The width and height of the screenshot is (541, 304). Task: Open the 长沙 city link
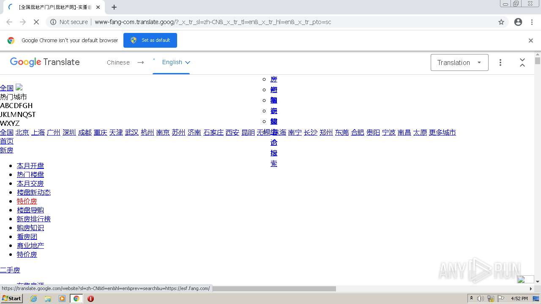[311, 132]
